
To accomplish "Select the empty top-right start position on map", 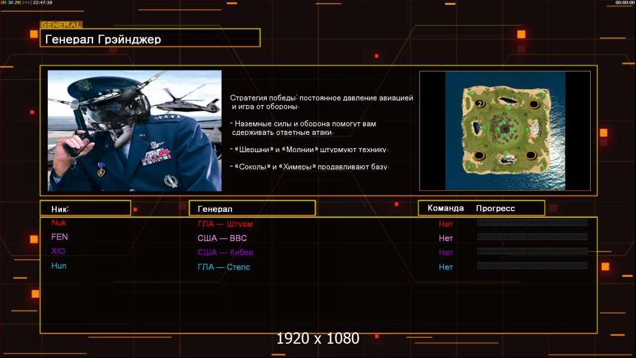I will click(533, 104).
